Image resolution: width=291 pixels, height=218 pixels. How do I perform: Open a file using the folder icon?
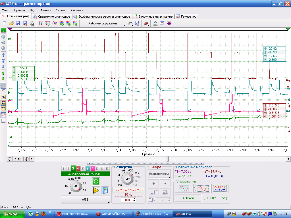pos(11,23)
